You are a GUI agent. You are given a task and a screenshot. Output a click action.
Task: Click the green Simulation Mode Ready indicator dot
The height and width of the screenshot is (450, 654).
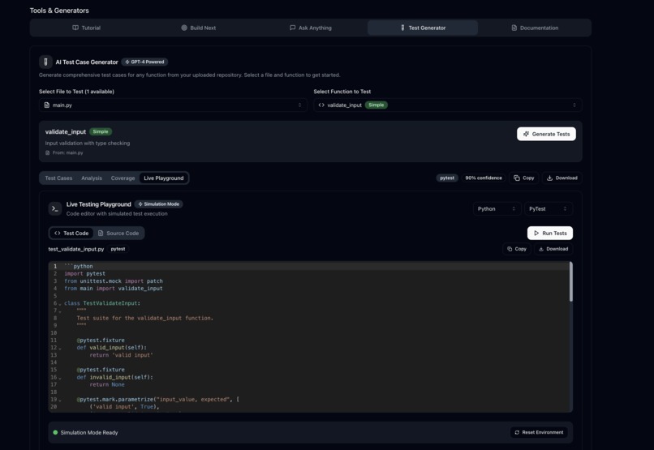pyautogui.click(x=55, y=432)
